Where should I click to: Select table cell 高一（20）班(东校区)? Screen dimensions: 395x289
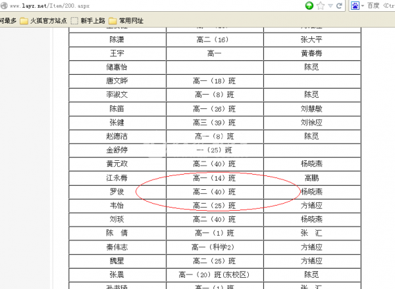tap(214, 275)
